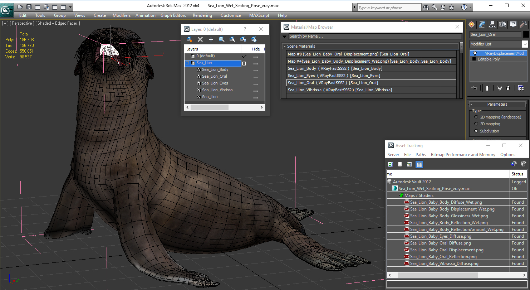Screen dimensions: 530x290
Task: Click Search by Name field in Material Browser
Action: pyautogui.click(x=375, y=36)
